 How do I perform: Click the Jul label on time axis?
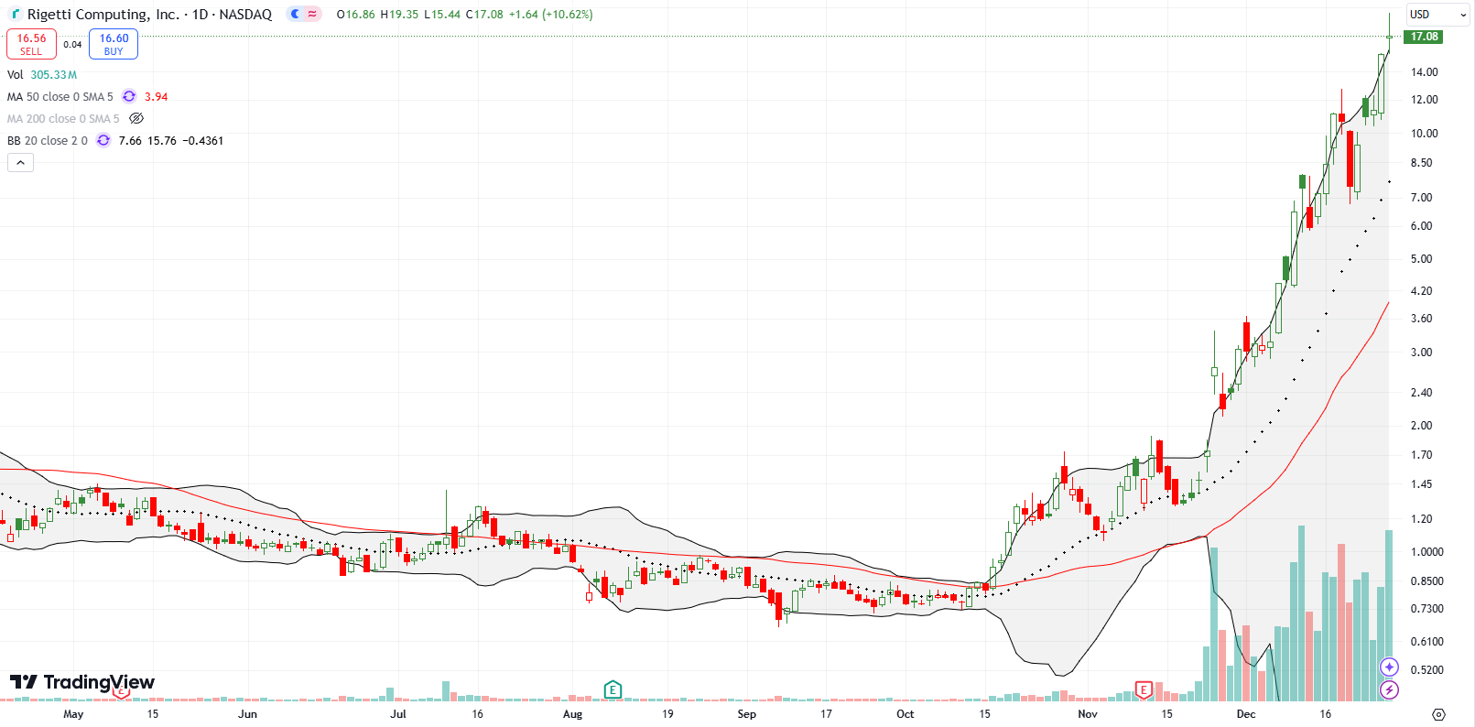coord(398,714)
